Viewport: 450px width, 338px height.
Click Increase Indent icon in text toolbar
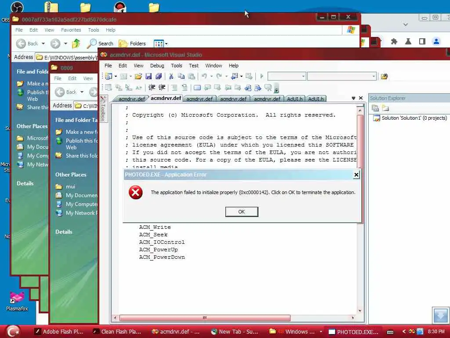(x=162, y=88)
